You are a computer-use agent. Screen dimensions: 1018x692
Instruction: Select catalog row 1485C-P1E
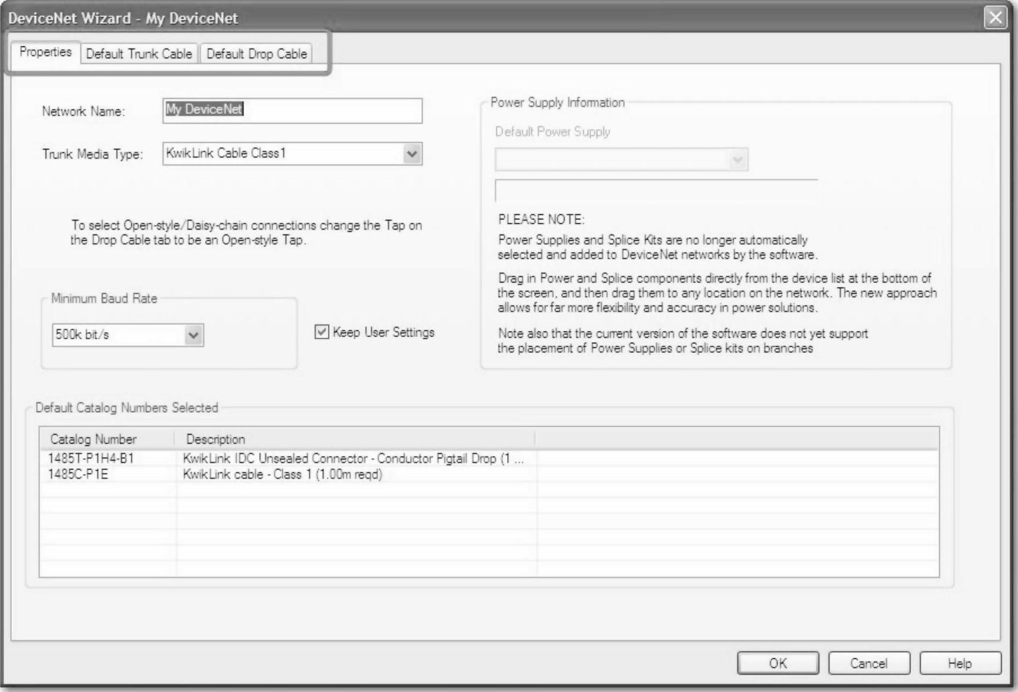[x=489, y=474]
